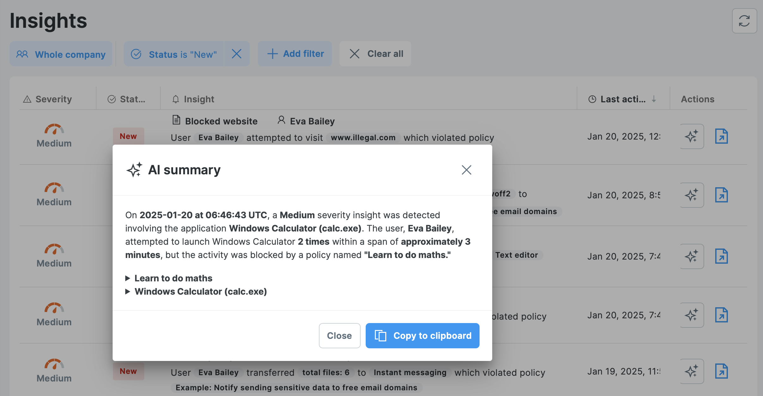Click the Medium severity gauge in first row

coord(54,129)
